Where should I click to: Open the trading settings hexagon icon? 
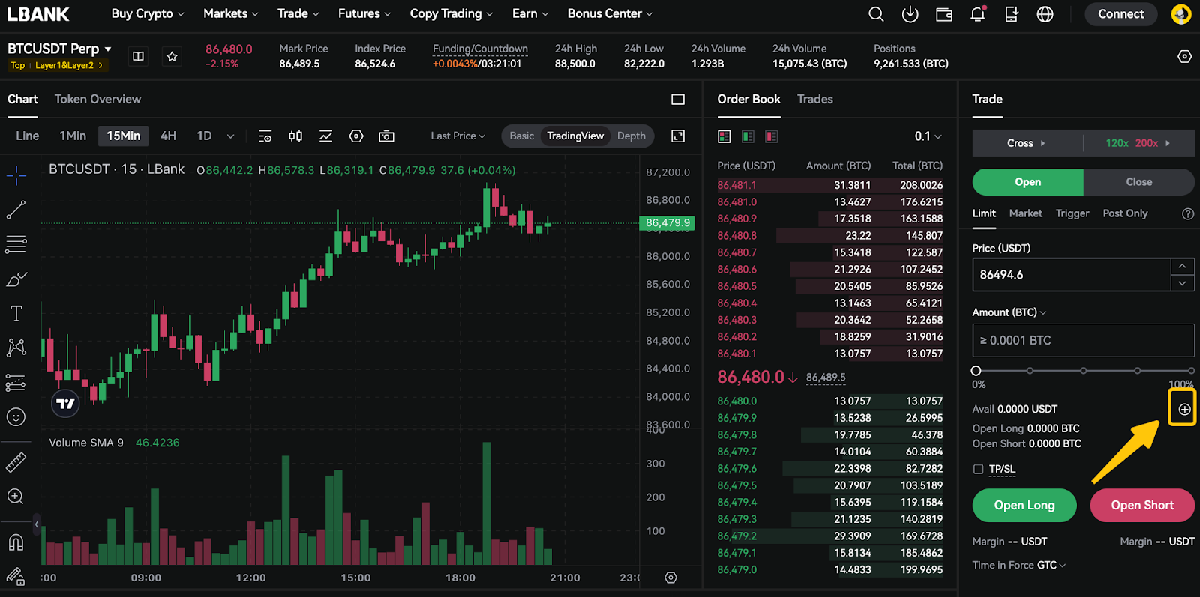[1184, 56]
